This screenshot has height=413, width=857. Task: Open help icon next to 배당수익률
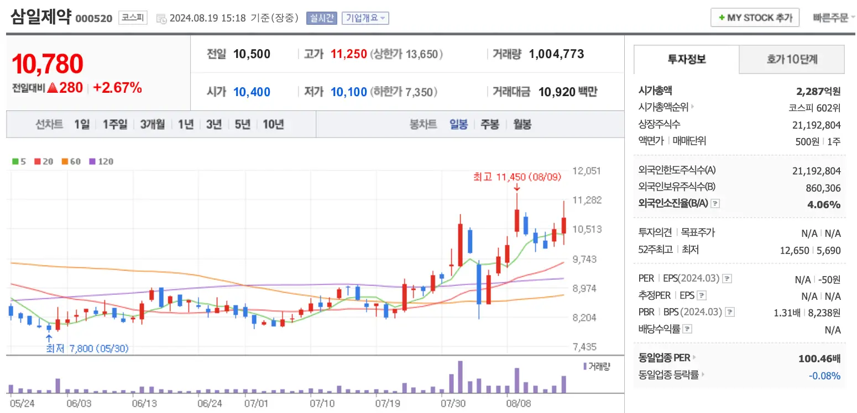tap(687, 329)
